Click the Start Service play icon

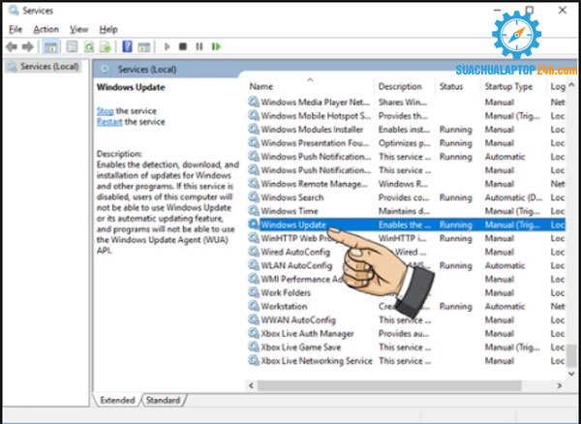[168, 46]
